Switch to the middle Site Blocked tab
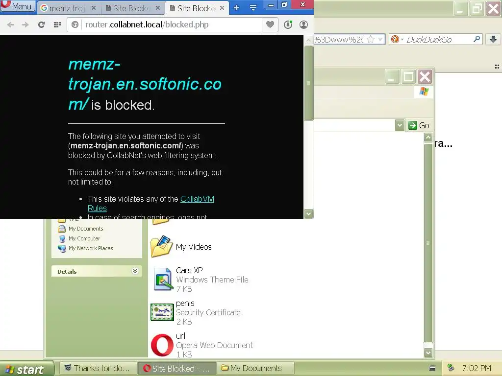 point(131,8)
